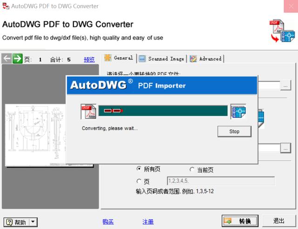This screenshot has height=229, width=298.
Task: Select the 当前页 current page radio button
Action: click(x=192, y=169)
